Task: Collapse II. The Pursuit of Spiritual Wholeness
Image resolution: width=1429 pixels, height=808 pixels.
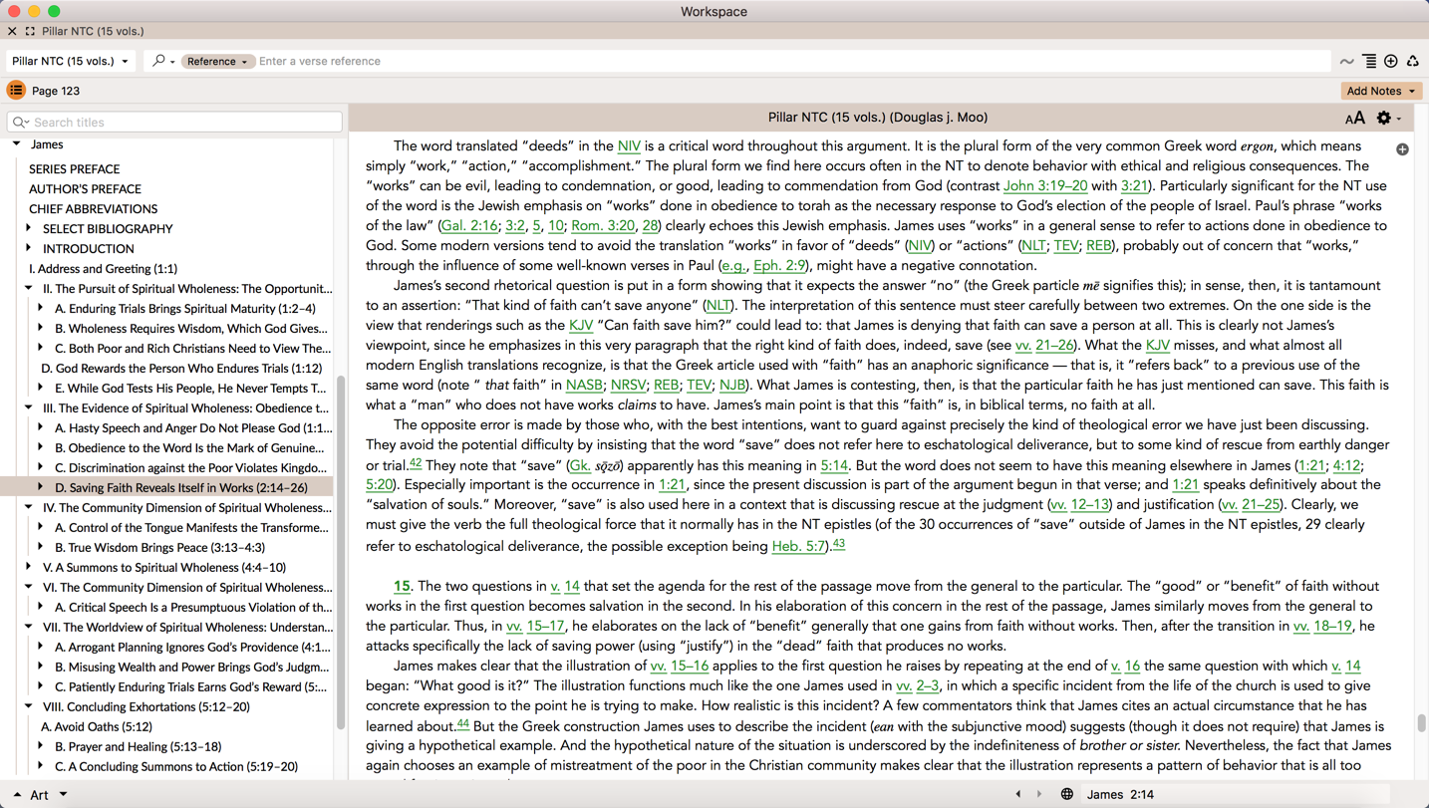Action: coord(29,288)
